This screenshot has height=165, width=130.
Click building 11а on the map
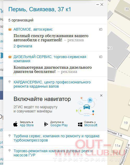click(x=117, y=146)
